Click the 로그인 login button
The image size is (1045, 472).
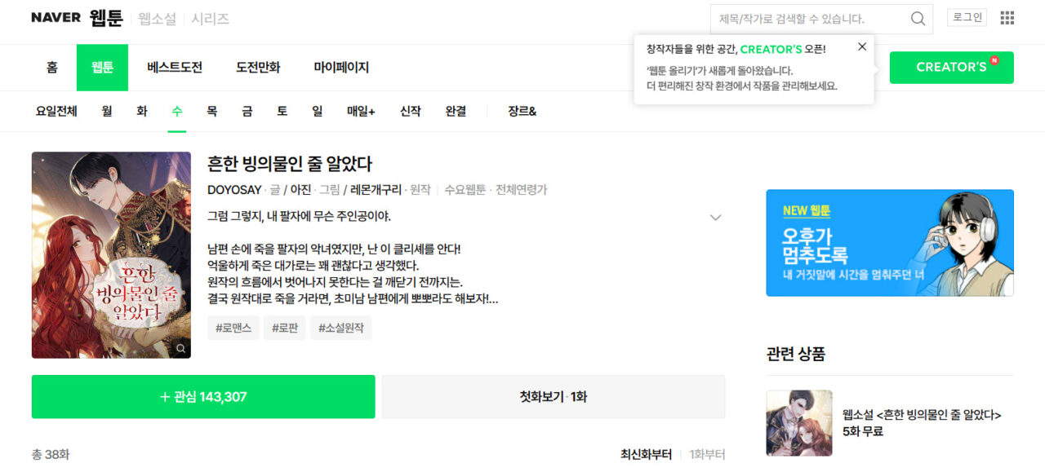[x=967, y=17]
